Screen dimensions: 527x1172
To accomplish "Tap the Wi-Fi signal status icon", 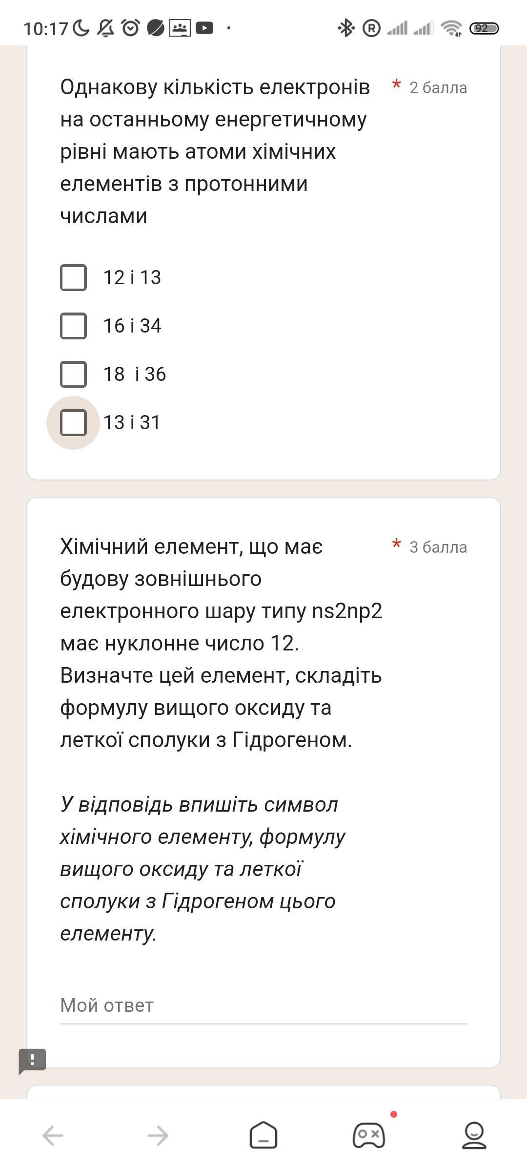I will point(451,28).
